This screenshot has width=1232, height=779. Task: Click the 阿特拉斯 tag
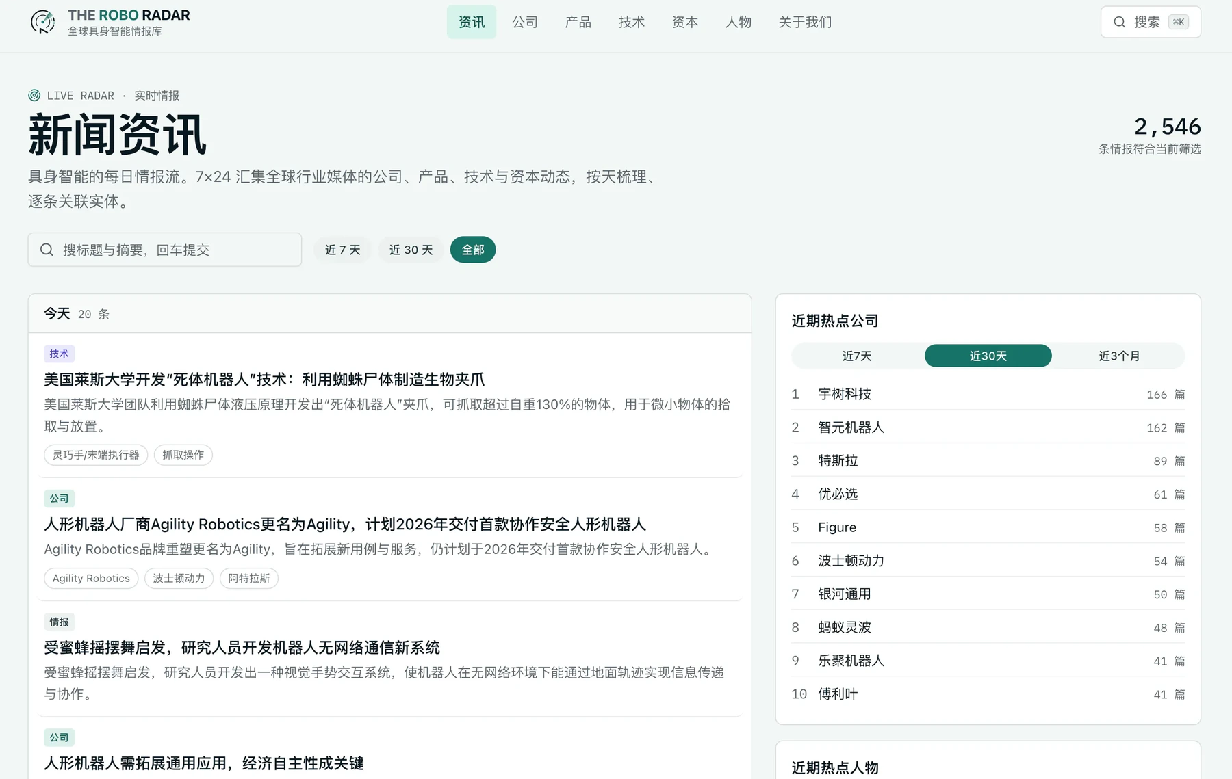[x=249, y=578]
